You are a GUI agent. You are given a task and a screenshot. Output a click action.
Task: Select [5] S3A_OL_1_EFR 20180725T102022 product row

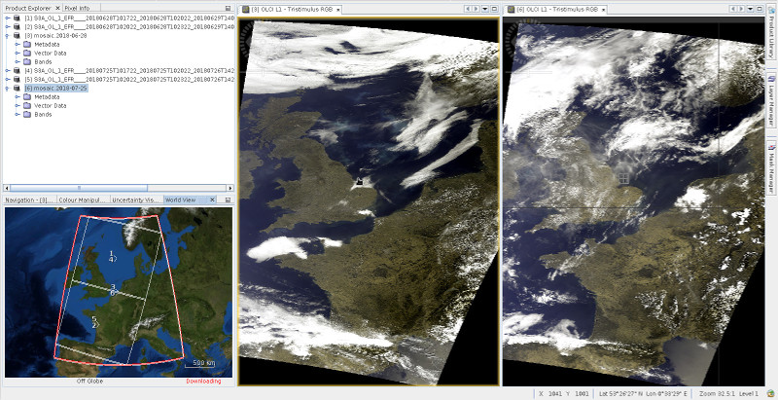(x=129, y=80)
